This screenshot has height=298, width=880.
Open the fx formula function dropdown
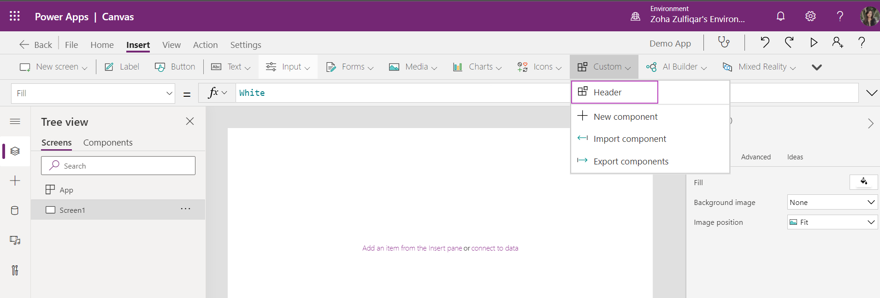point(217,93)
